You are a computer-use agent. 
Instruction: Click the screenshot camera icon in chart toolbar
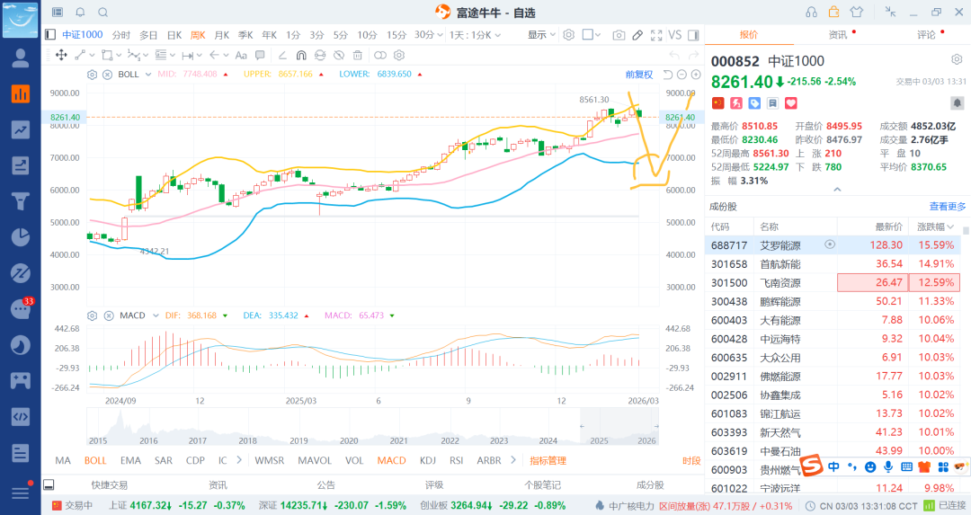click(x=619, y=35)
